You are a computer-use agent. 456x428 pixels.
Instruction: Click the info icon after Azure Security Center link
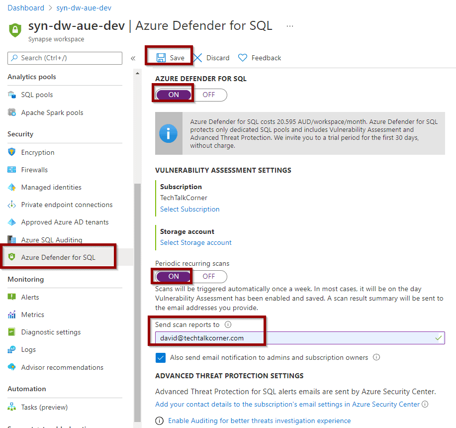point(425,404)
